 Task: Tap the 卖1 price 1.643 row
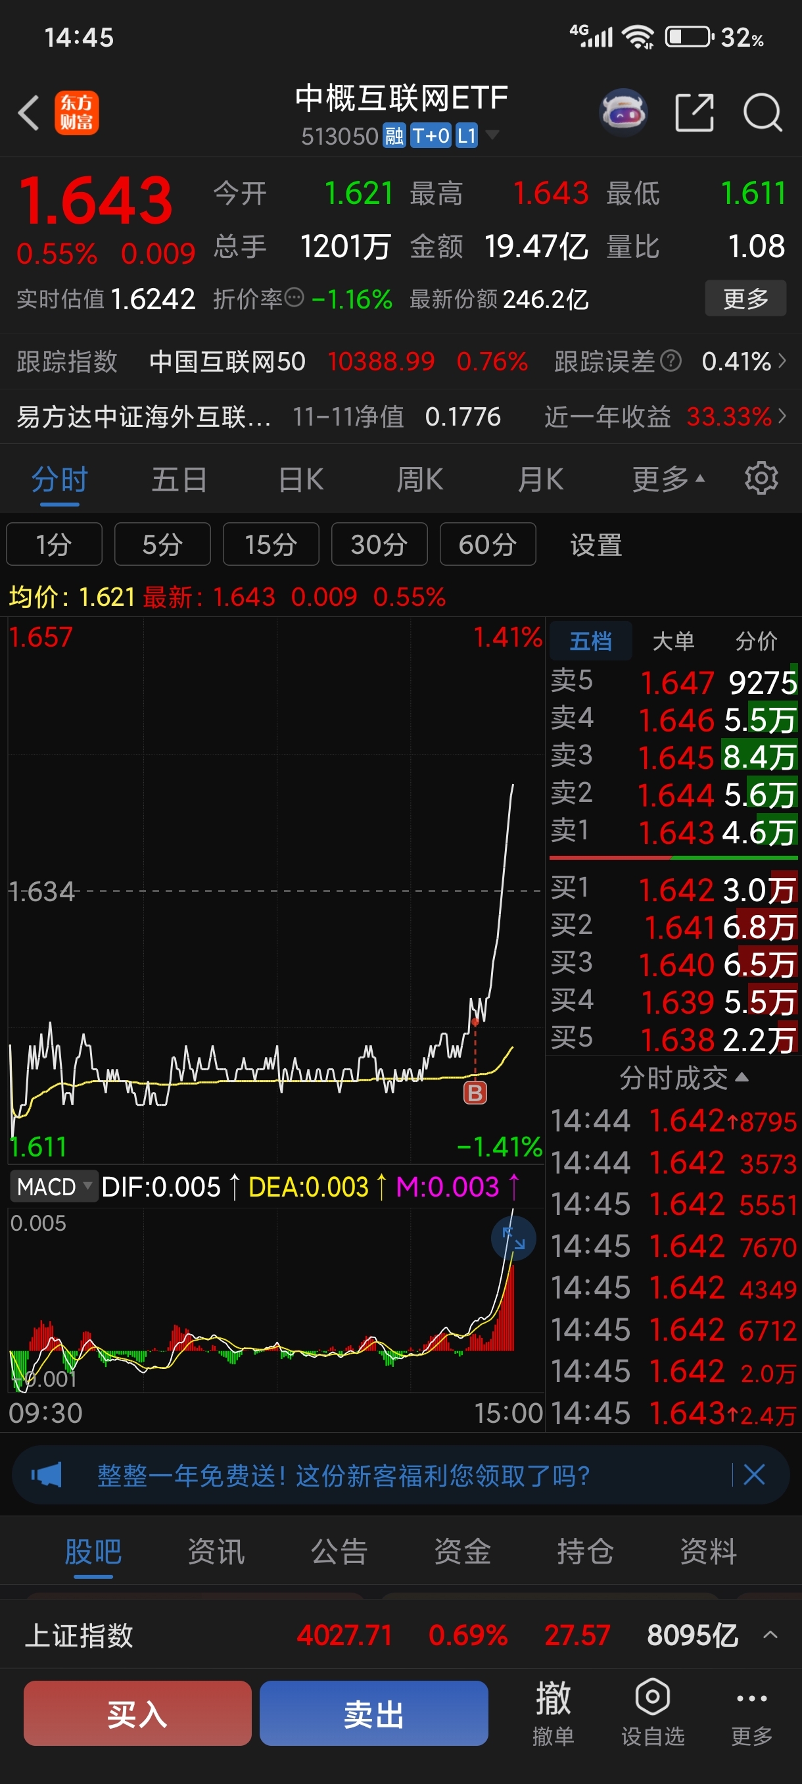click(x=673, y=831)
